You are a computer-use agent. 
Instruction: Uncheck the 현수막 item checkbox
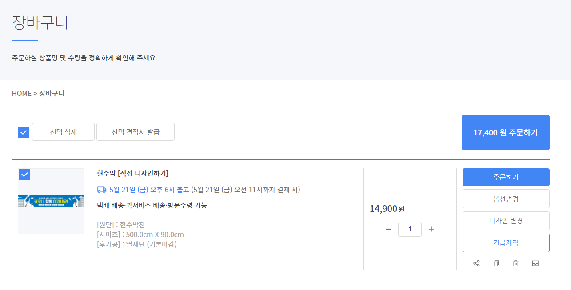(24, 175)
